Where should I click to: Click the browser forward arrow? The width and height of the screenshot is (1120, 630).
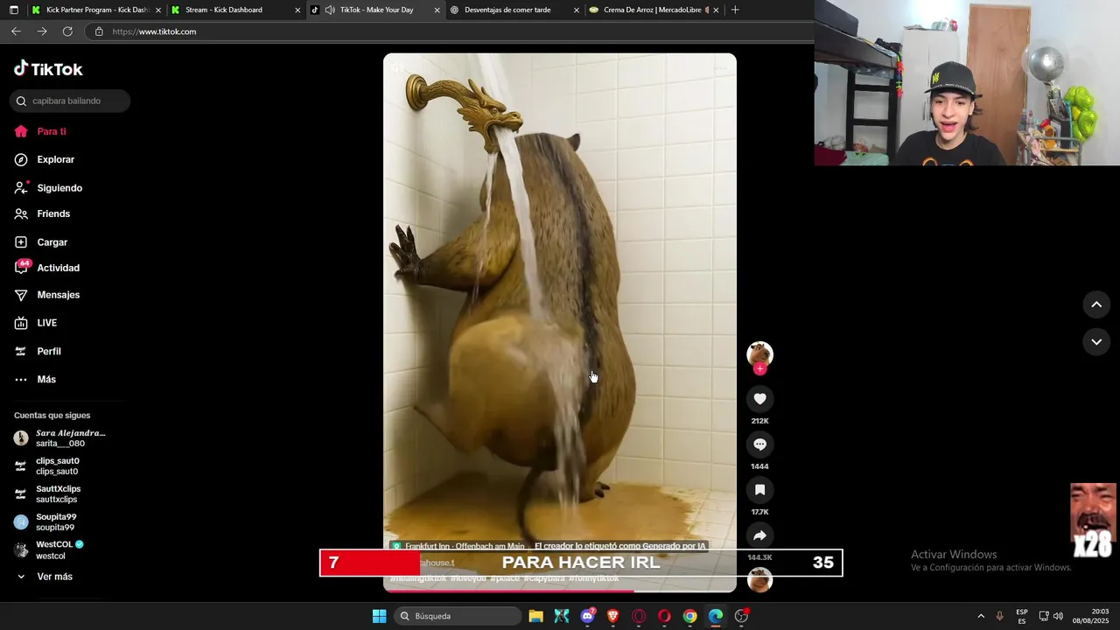41,31
